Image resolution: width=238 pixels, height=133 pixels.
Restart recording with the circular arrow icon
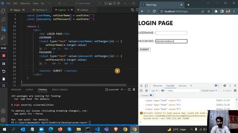pos(4,71)
